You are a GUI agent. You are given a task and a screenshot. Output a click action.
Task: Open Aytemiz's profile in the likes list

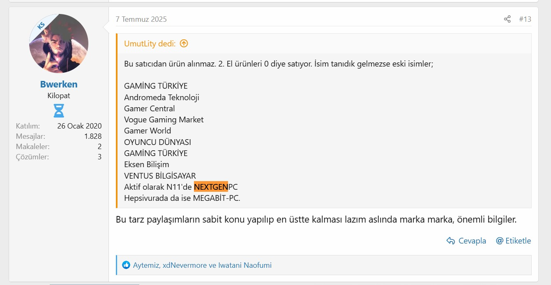(146, 265)
